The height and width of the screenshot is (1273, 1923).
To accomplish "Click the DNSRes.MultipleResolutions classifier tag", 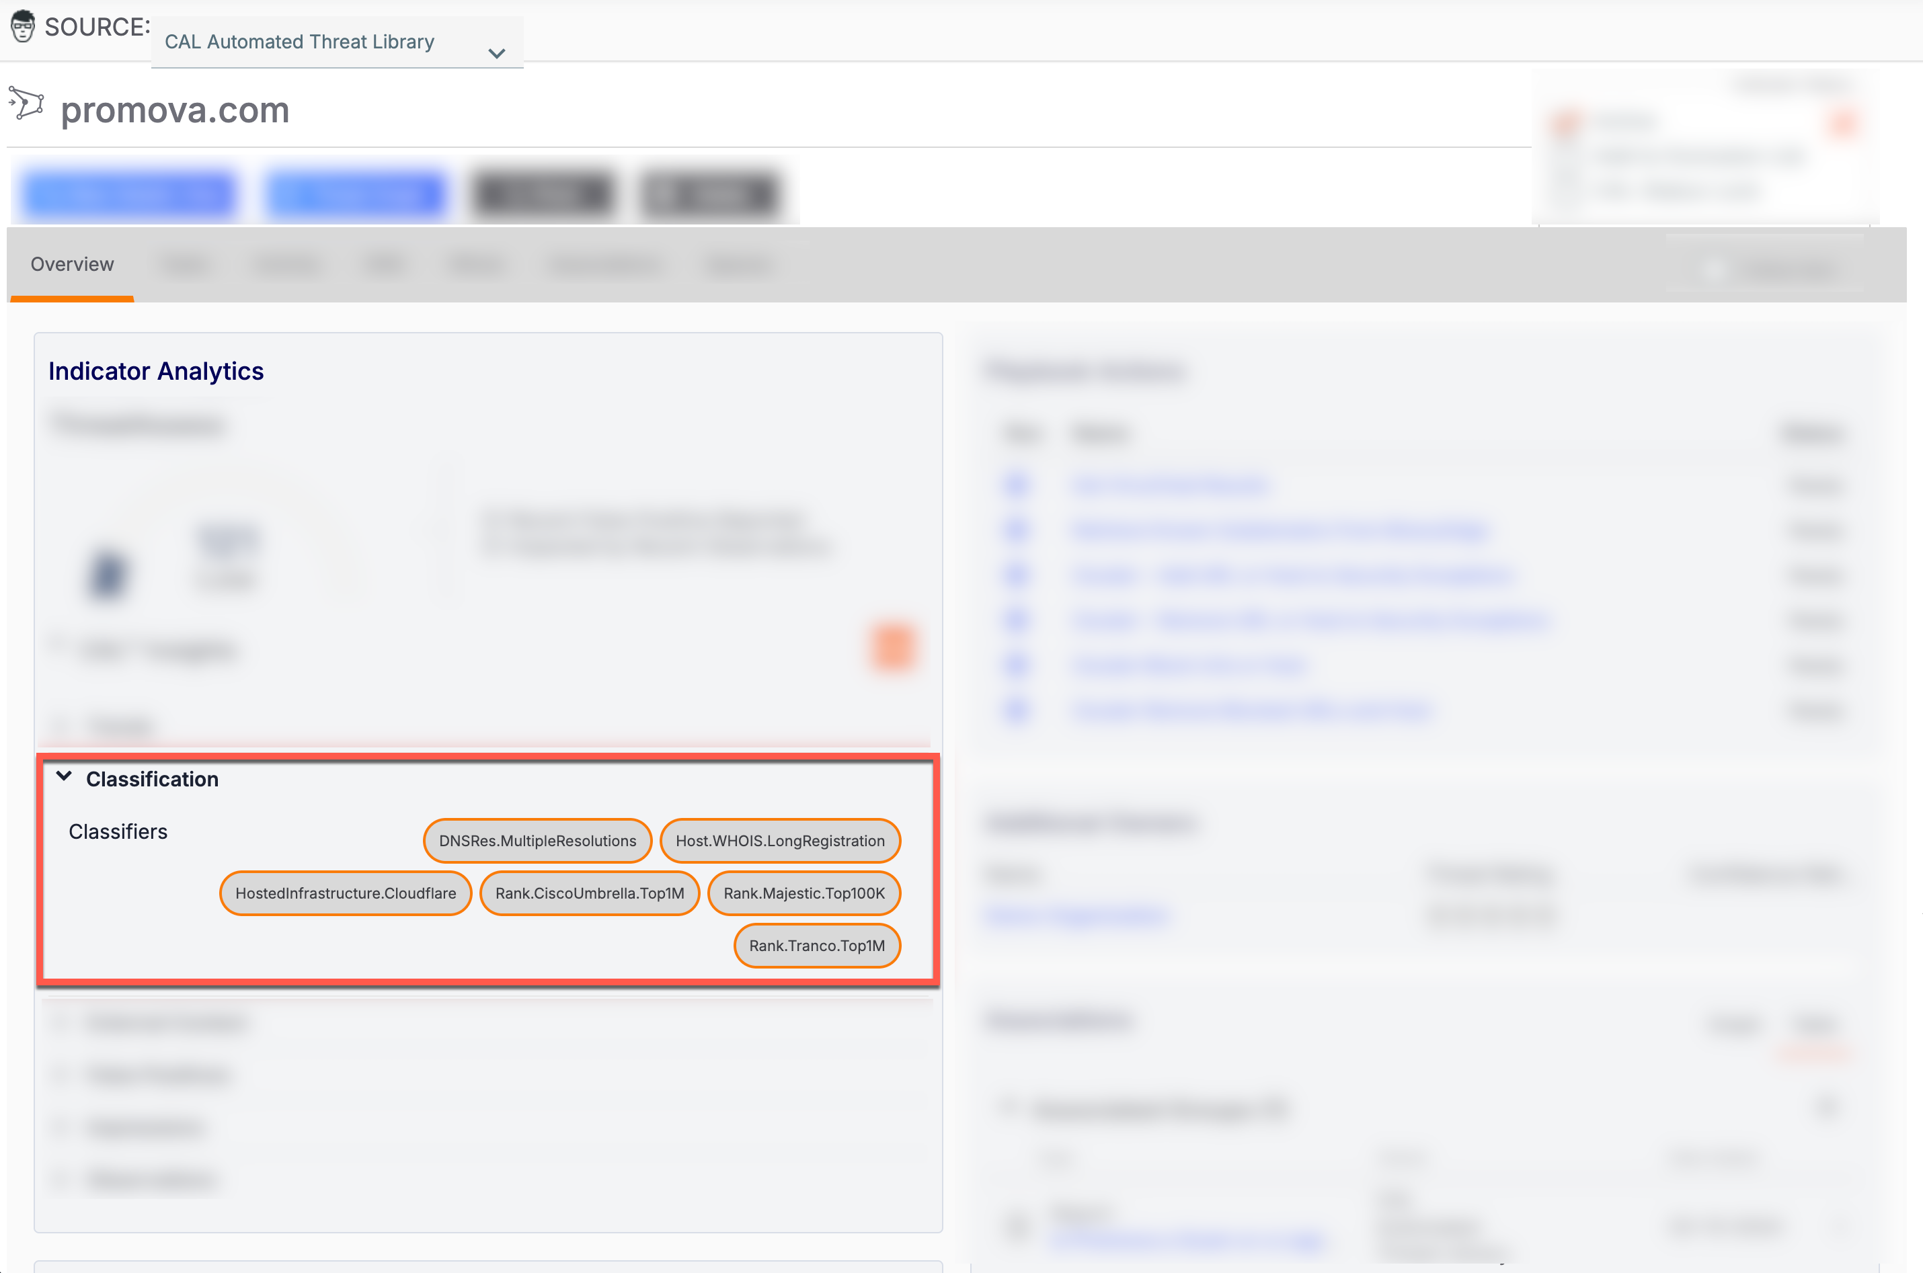I will (x=538, y=840).
